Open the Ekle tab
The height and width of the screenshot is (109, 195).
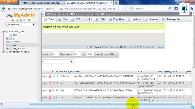101,19
